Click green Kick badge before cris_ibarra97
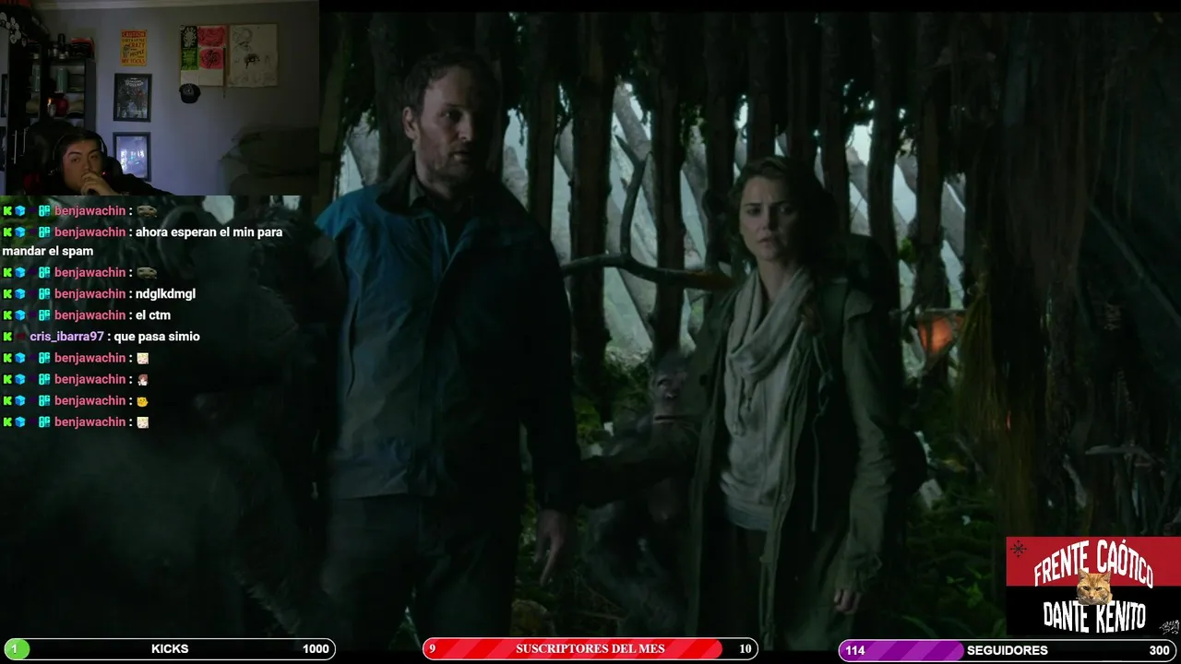1181x664 pixels. pyautogui.click(x=7, y=337)
